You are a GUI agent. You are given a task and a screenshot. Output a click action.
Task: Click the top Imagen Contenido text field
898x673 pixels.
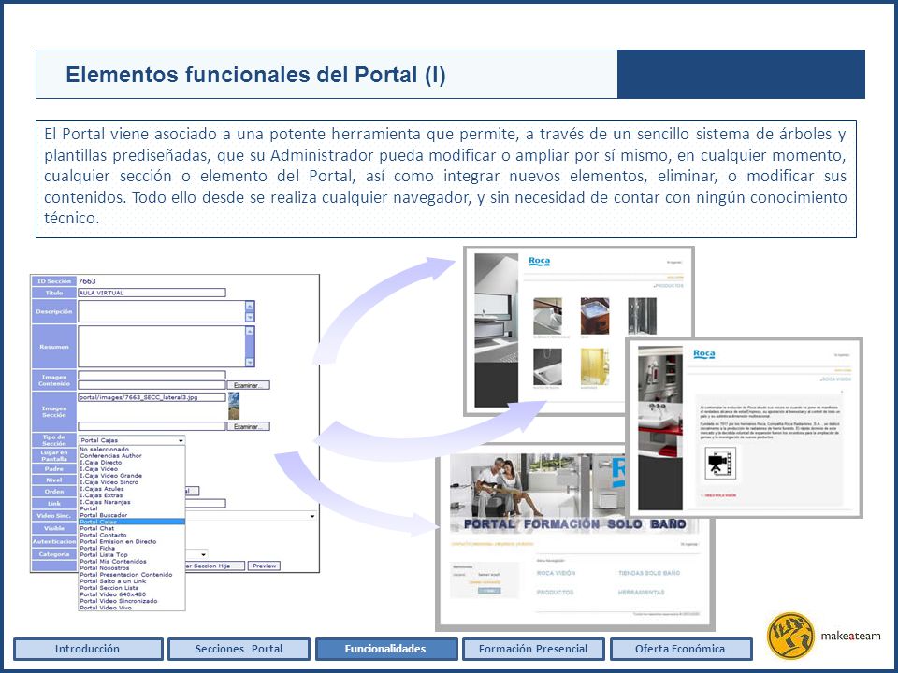152,376
